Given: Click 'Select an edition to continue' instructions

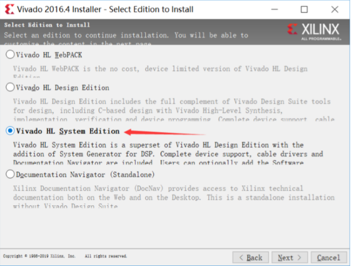Looking at the screenshot, I should (126, 38).
